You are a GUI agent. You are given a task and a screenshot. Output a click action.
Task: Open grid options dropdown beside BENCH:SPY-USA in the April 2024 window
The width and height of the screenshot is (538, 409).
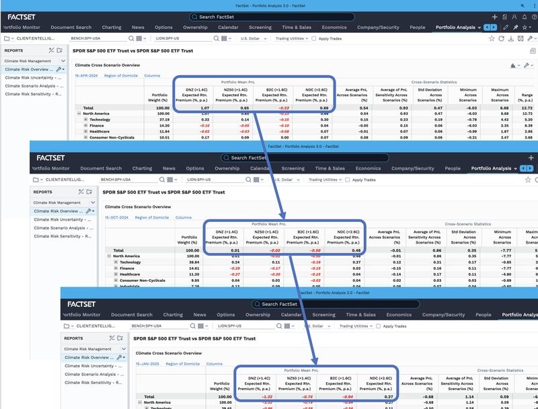[x=141, y=38]
